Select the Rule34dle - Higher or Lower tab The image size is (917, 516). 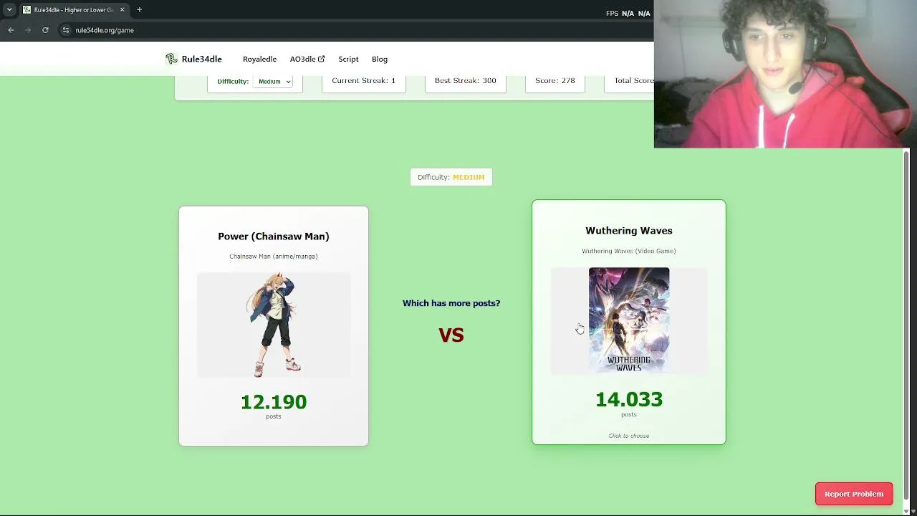74,10
